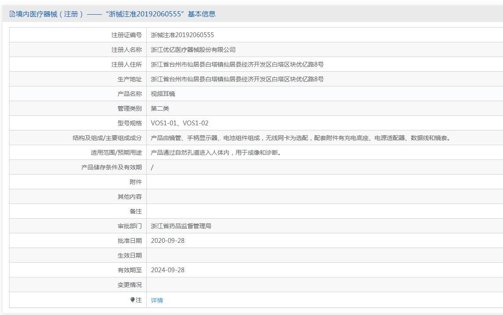Select the slash value in 产品储存条件及有效期 row

click(x=152, y=167)
